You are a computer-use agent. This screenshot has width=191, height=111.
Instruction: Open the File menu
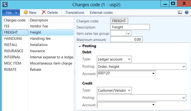(11, 12)
